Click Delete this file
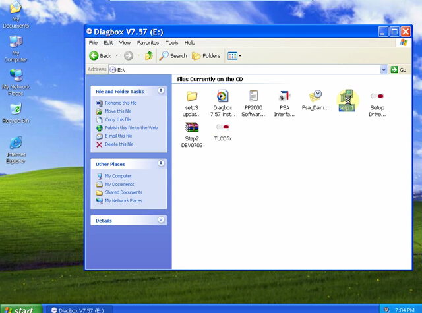 pos(119,144)
